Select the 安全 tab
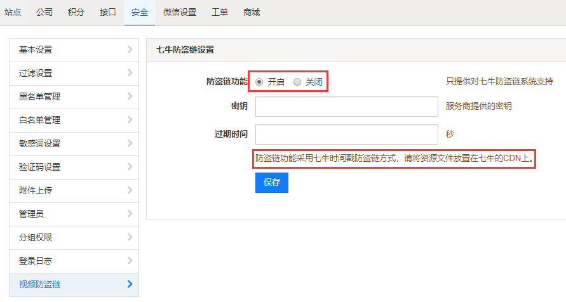Viewport: 566px width, 302px height. click(x=140, y=12)
